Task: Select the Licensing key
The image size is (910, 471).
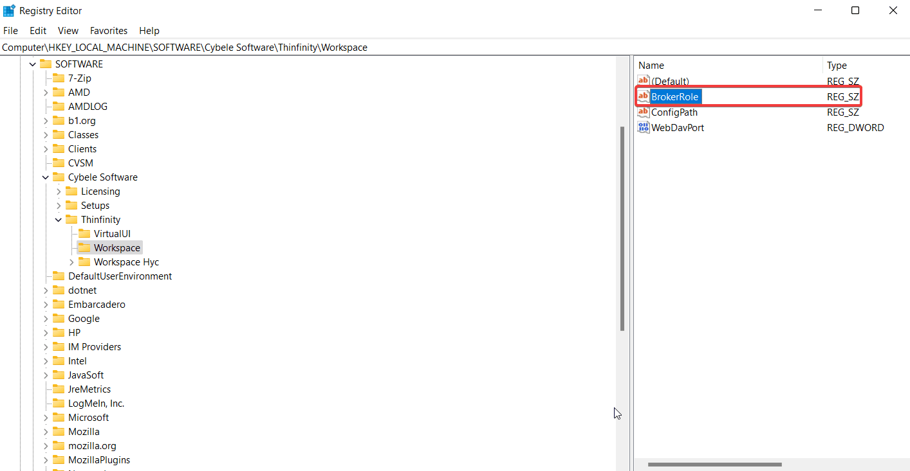Action: (x=100, y=191)
